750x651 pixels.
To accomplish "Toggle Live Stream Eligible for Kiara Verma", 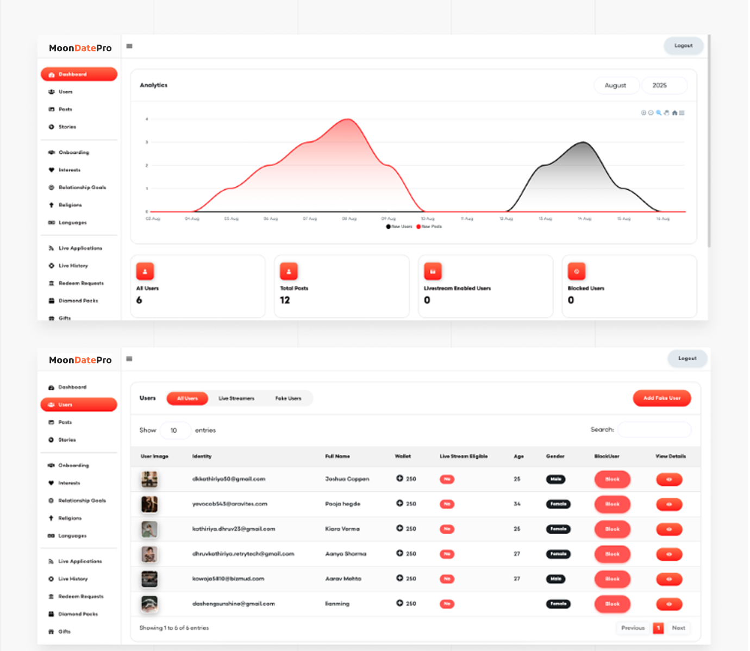I will tap(447, 529).
